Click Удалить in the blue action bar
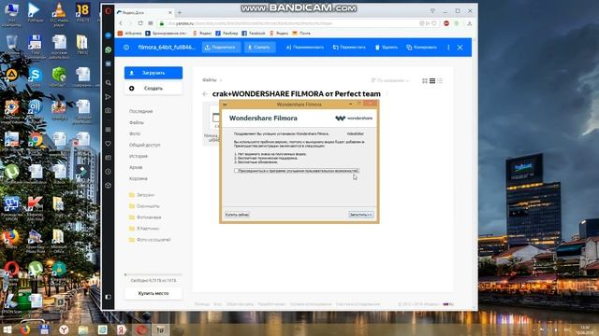 tap(387, 48)
